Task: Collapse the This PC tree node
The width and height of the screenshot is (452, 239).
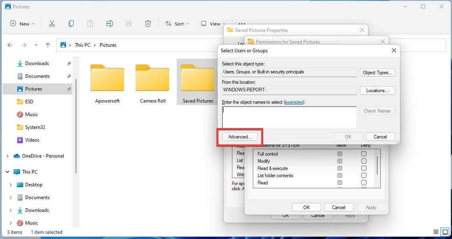Action: coord(7,172)
